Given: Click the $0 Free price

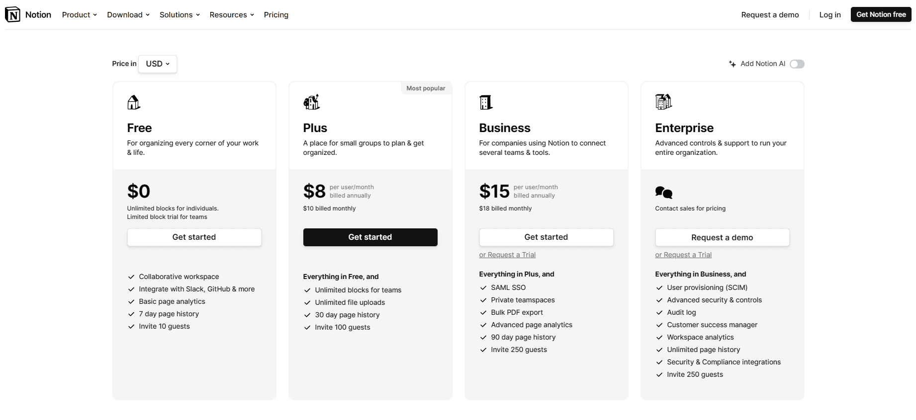Looking at the screenshot, I should 139,191.
